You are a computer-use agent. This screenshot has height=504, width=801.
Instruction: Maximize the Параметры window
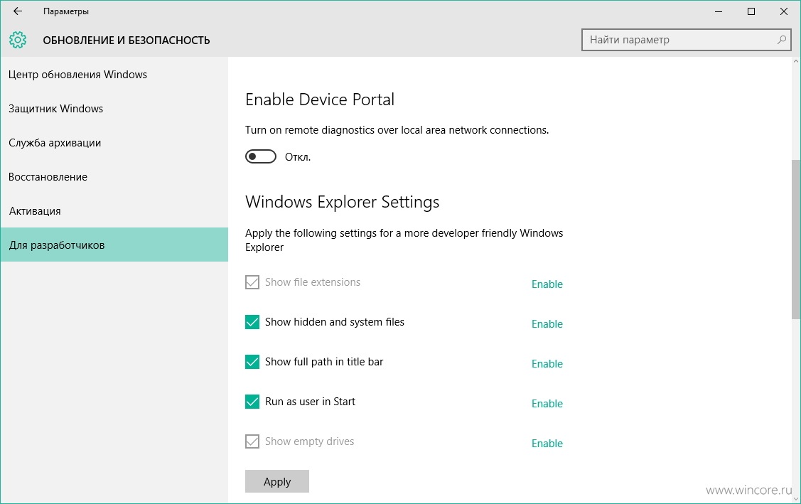click(751, 11)
